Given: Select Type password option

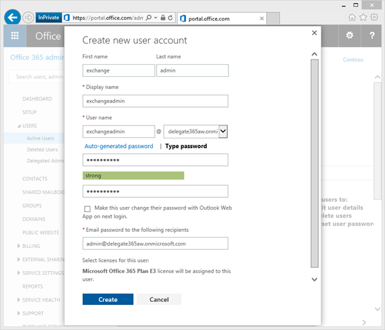Looking at the screenshot, I should pos(186,146).
